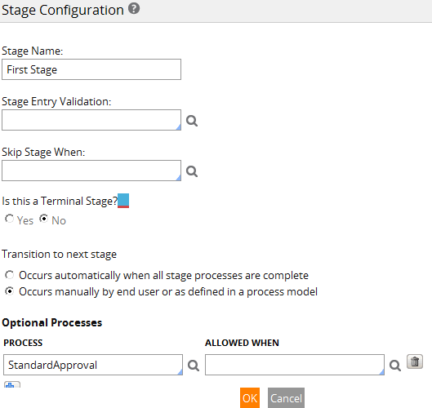
Task: Edit the Stage Name field
Action: click(91, 69)
